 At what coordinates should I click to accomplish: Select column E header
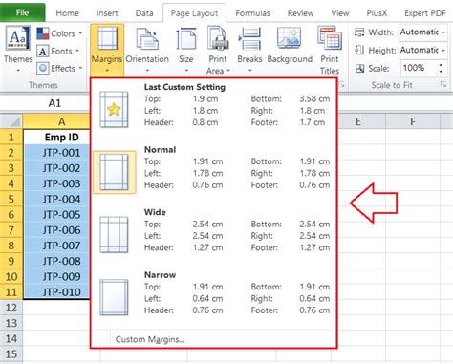(358, 121)
